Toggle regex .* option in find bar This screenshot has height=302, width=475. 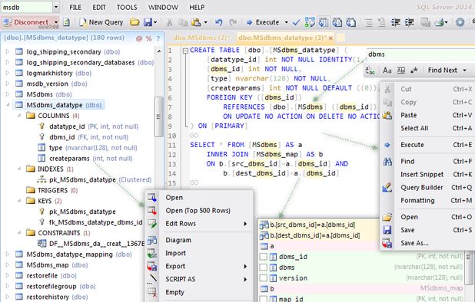pyautogui.click(x=414, y=71)
